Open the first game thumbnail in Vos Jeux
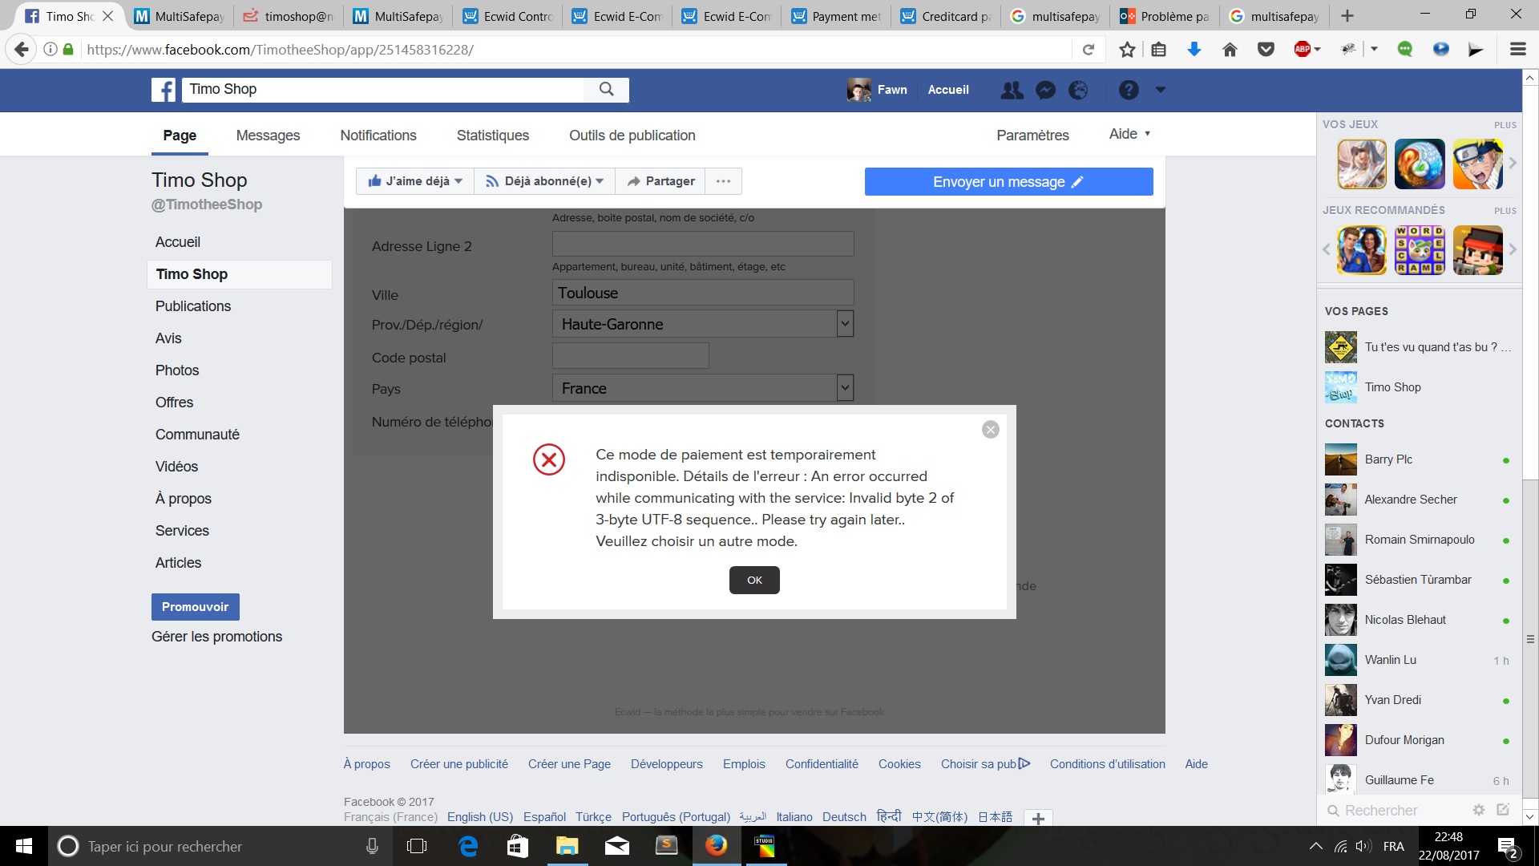The image size is (1539, 866). [1361, 164]
